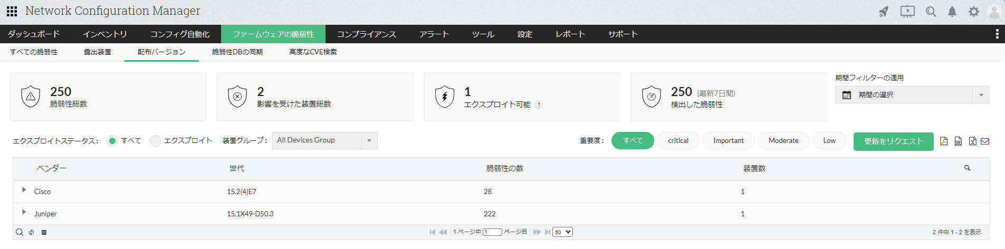Click the rocket quick-launch icon
This screenshot has width=1005, height=249.
(x=884, y=12)
